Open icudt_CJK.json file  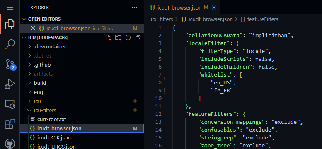click(x=82, y=137)
